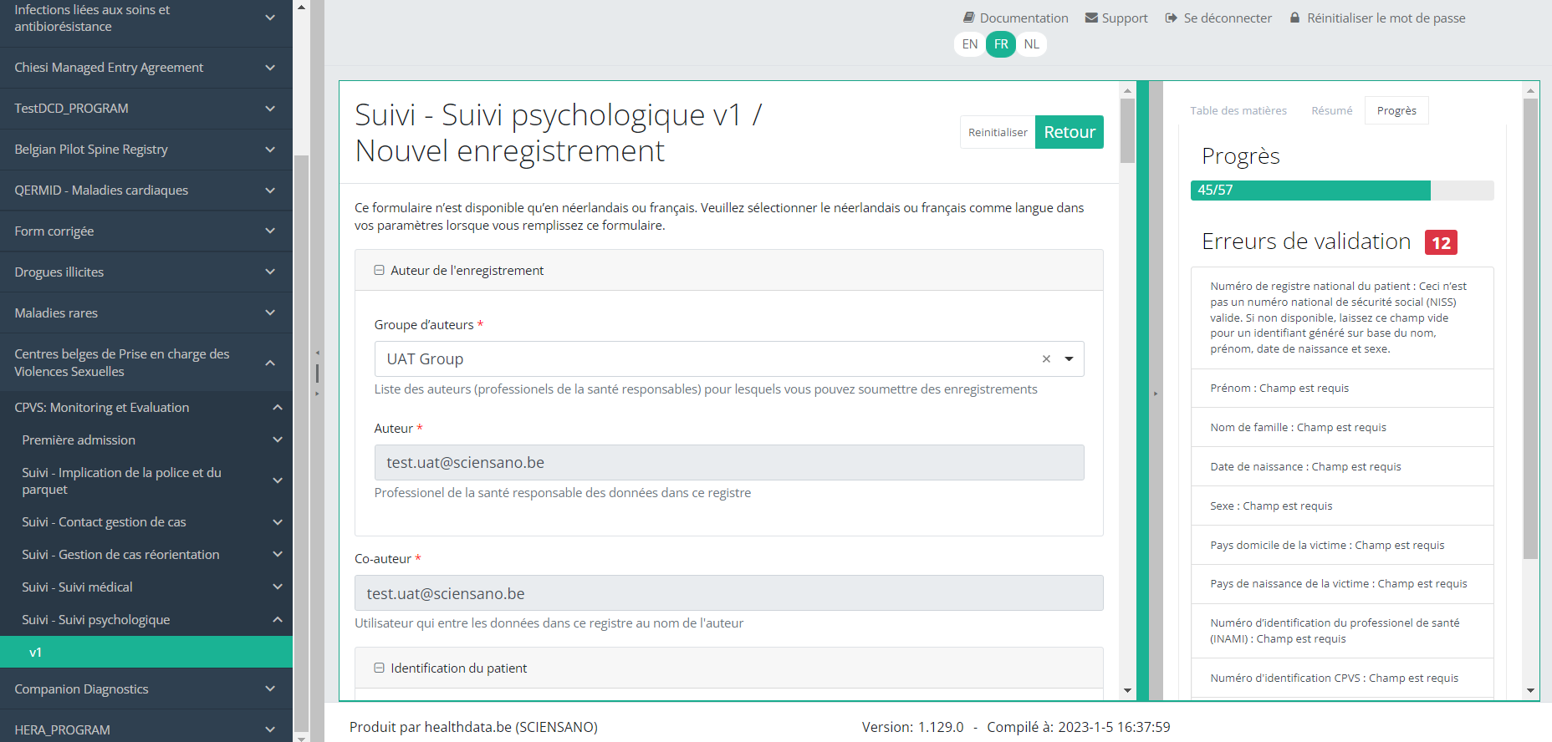Click the Auteur email input field
Image resolution: width=1552 pixels, height=742 pixels.
click(x=728, y=463)
